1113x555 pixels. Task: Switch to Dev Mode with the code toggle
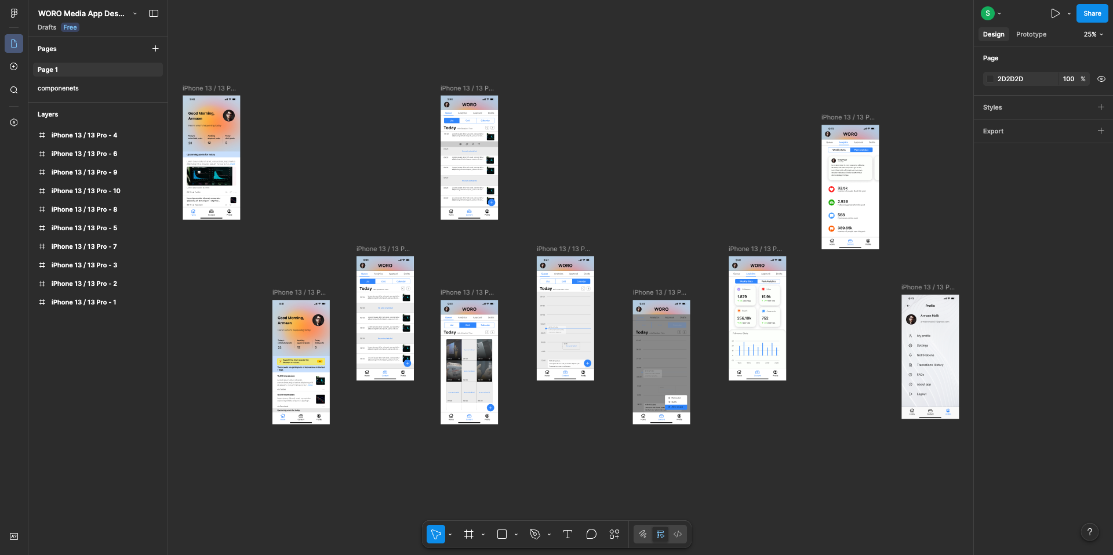pos(677,534)
